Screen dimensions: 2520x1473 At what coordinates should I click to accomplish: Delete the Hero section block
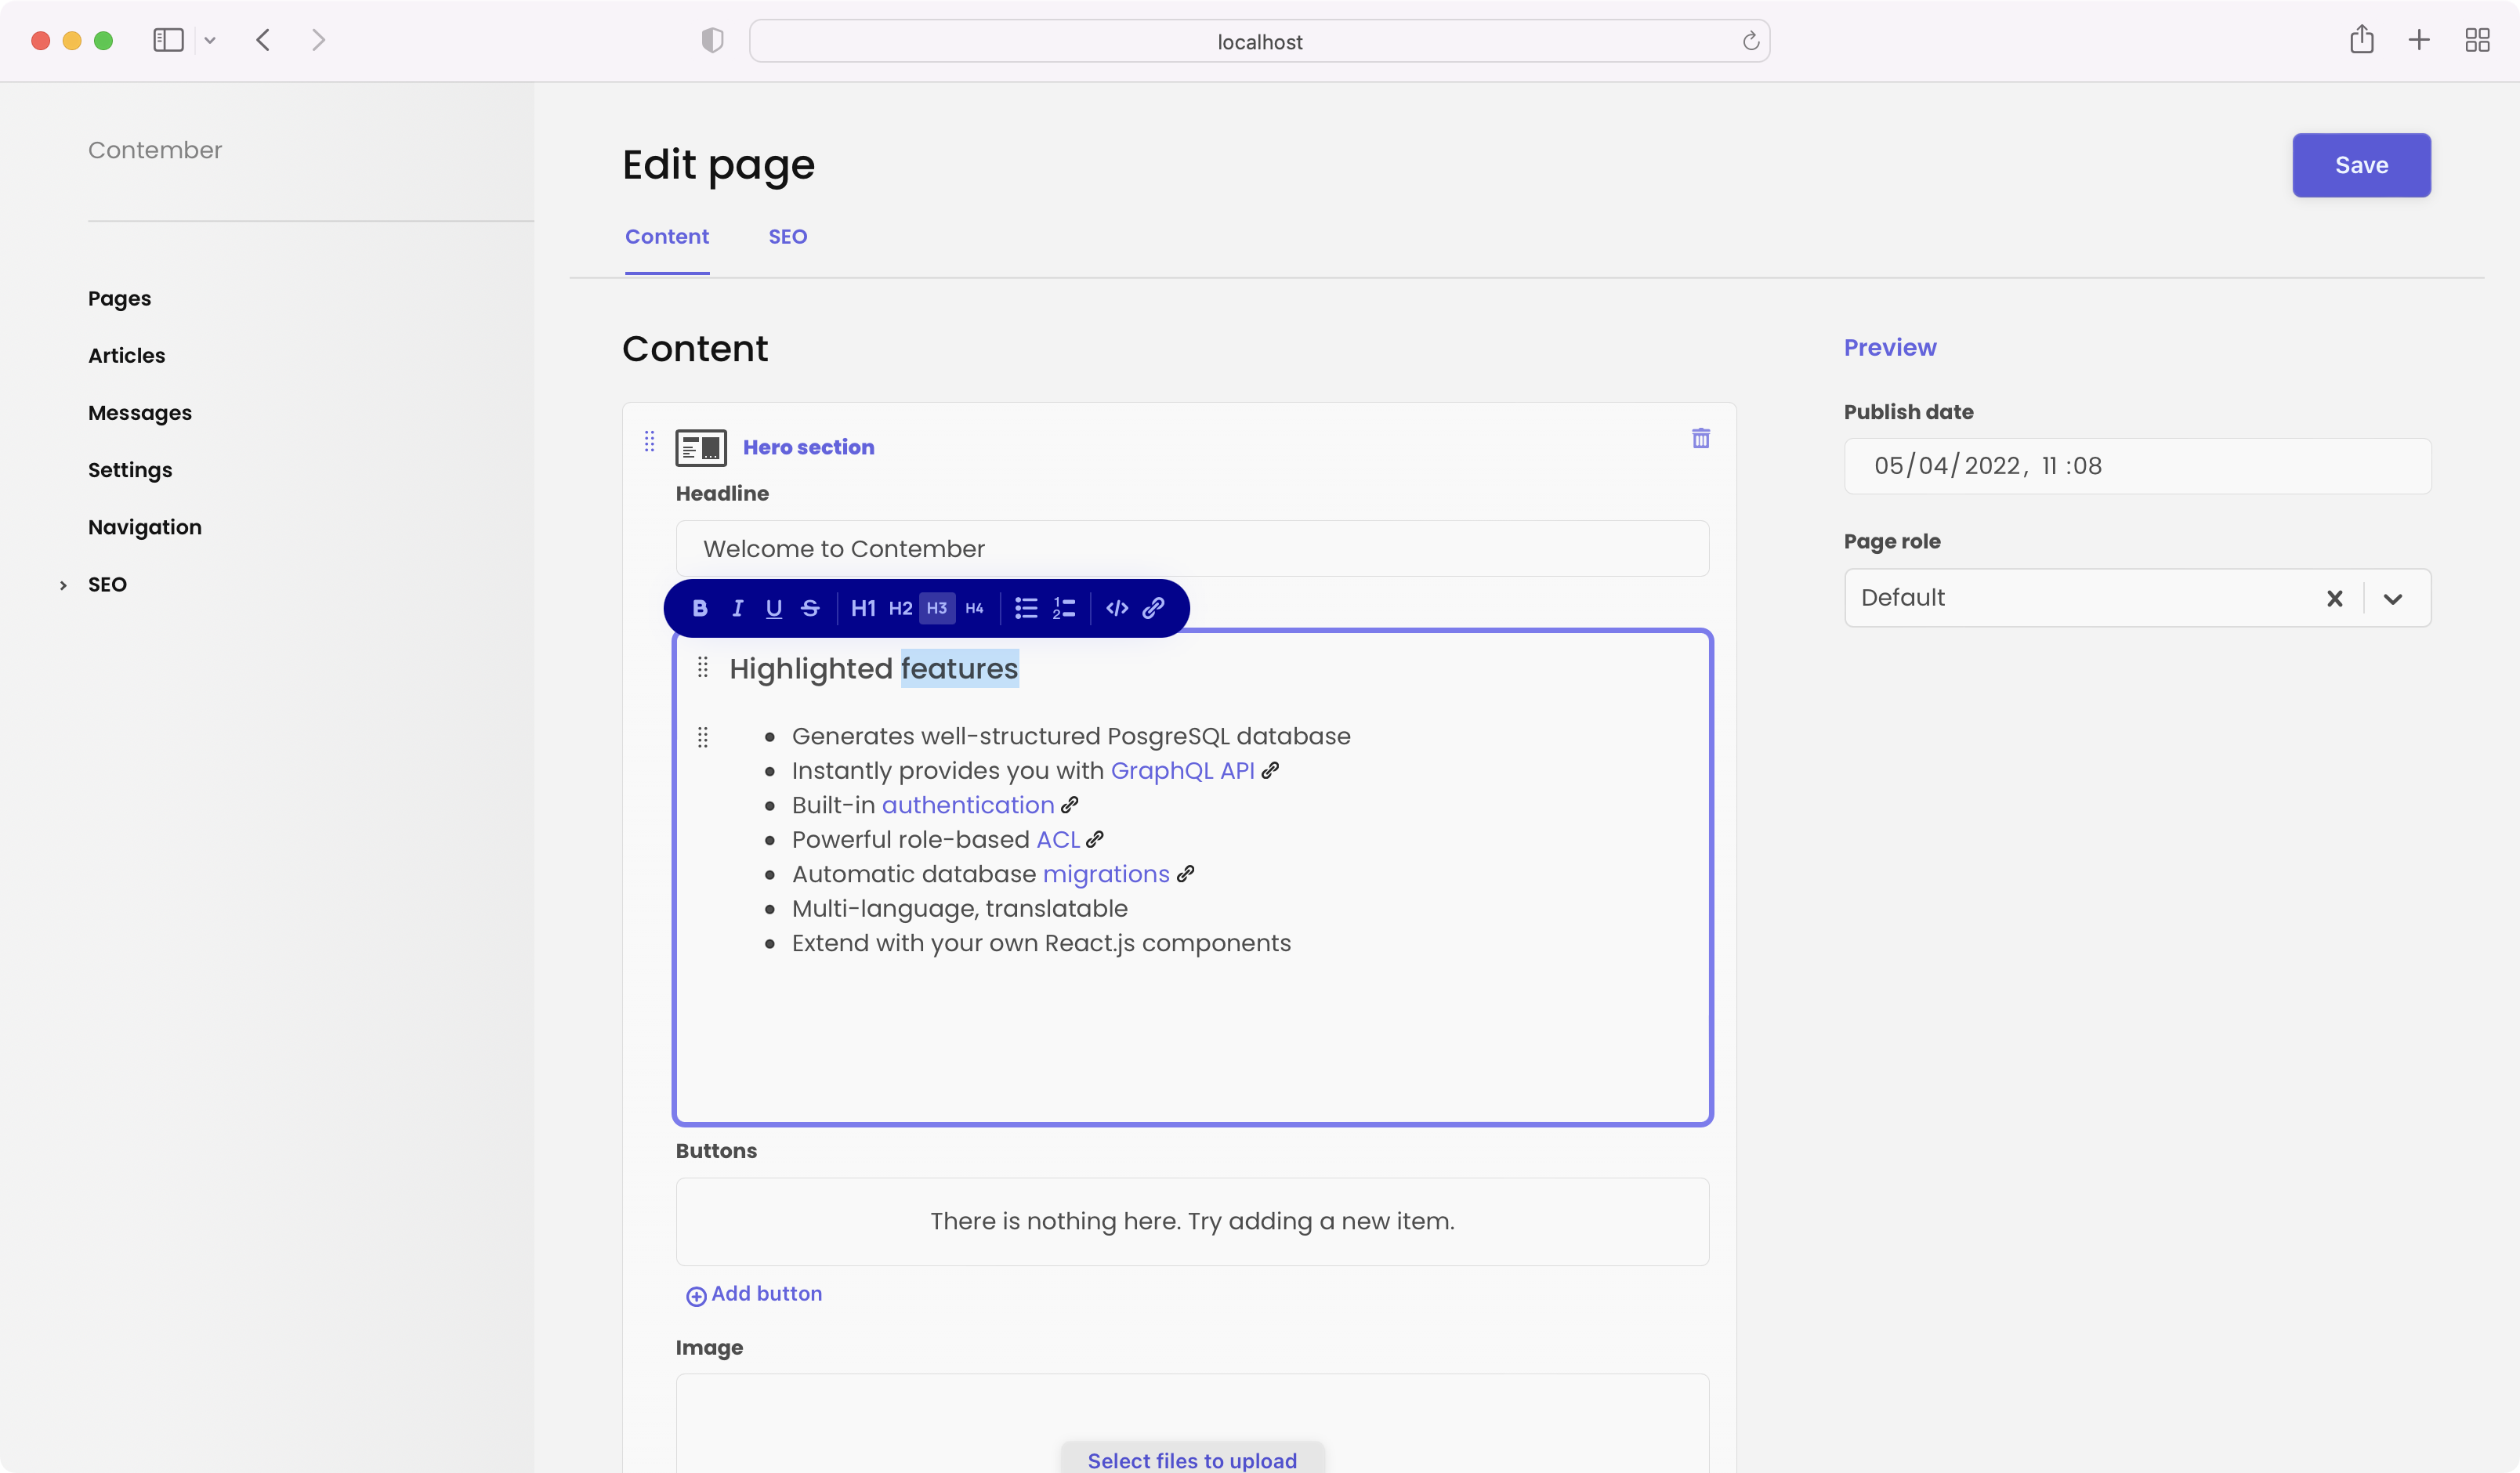click(x=1700, y=438)
